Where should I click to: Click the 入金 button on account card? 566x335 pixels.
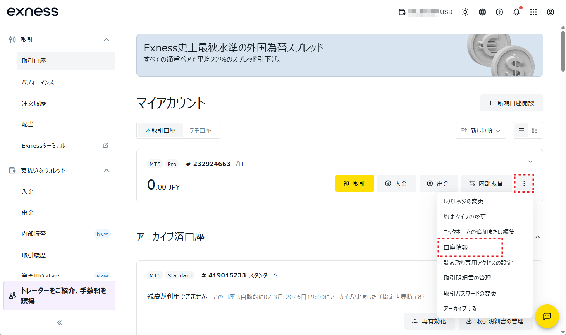tap(397, 183)
